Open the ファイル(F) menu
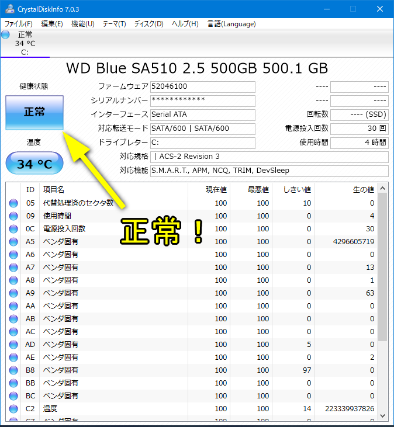The height and width of the screenshot is (427, 394). [x=19, y=24]
